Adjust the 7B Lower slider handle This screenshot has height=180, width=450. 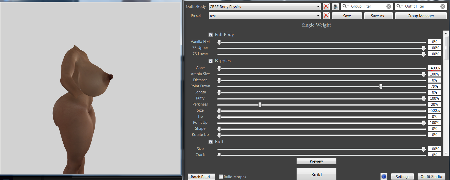click(424, 54)
